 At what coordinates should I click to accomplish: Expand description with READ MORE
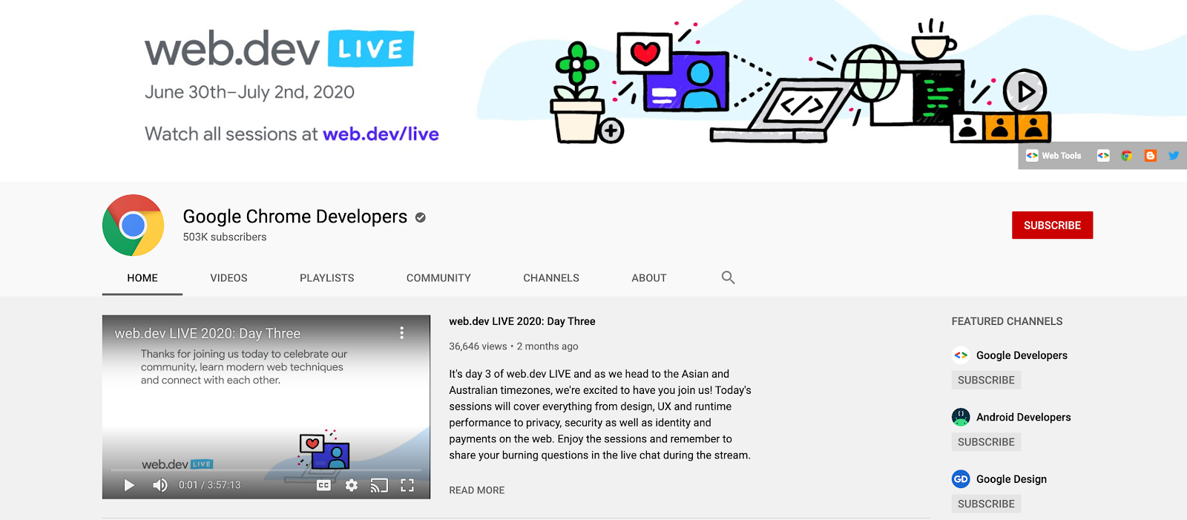477,490
